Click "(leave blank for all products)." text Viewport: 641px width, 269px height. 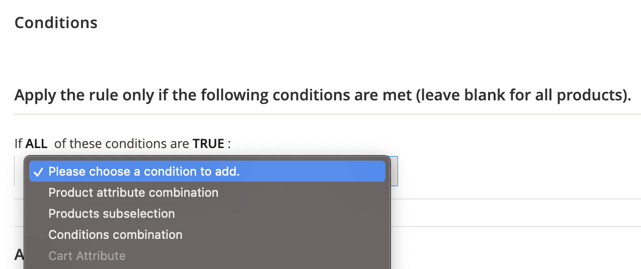[x=523, y=95]
